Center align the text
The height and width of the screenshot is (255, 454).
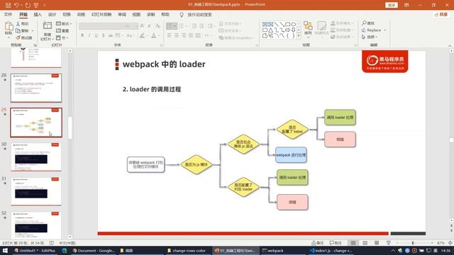(177, 35)
